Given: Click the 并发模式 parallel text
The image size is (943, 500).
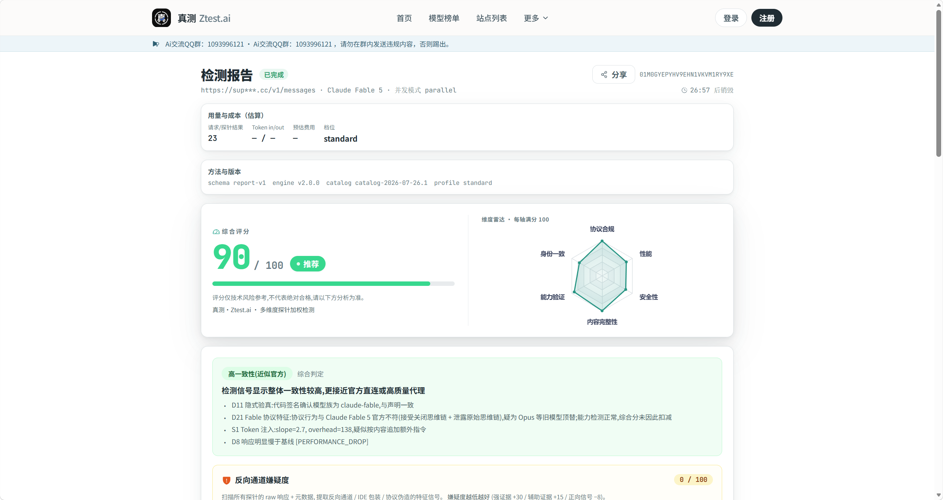Looking at the screenshot, I should pyautogui.click(x=425, y=90).
